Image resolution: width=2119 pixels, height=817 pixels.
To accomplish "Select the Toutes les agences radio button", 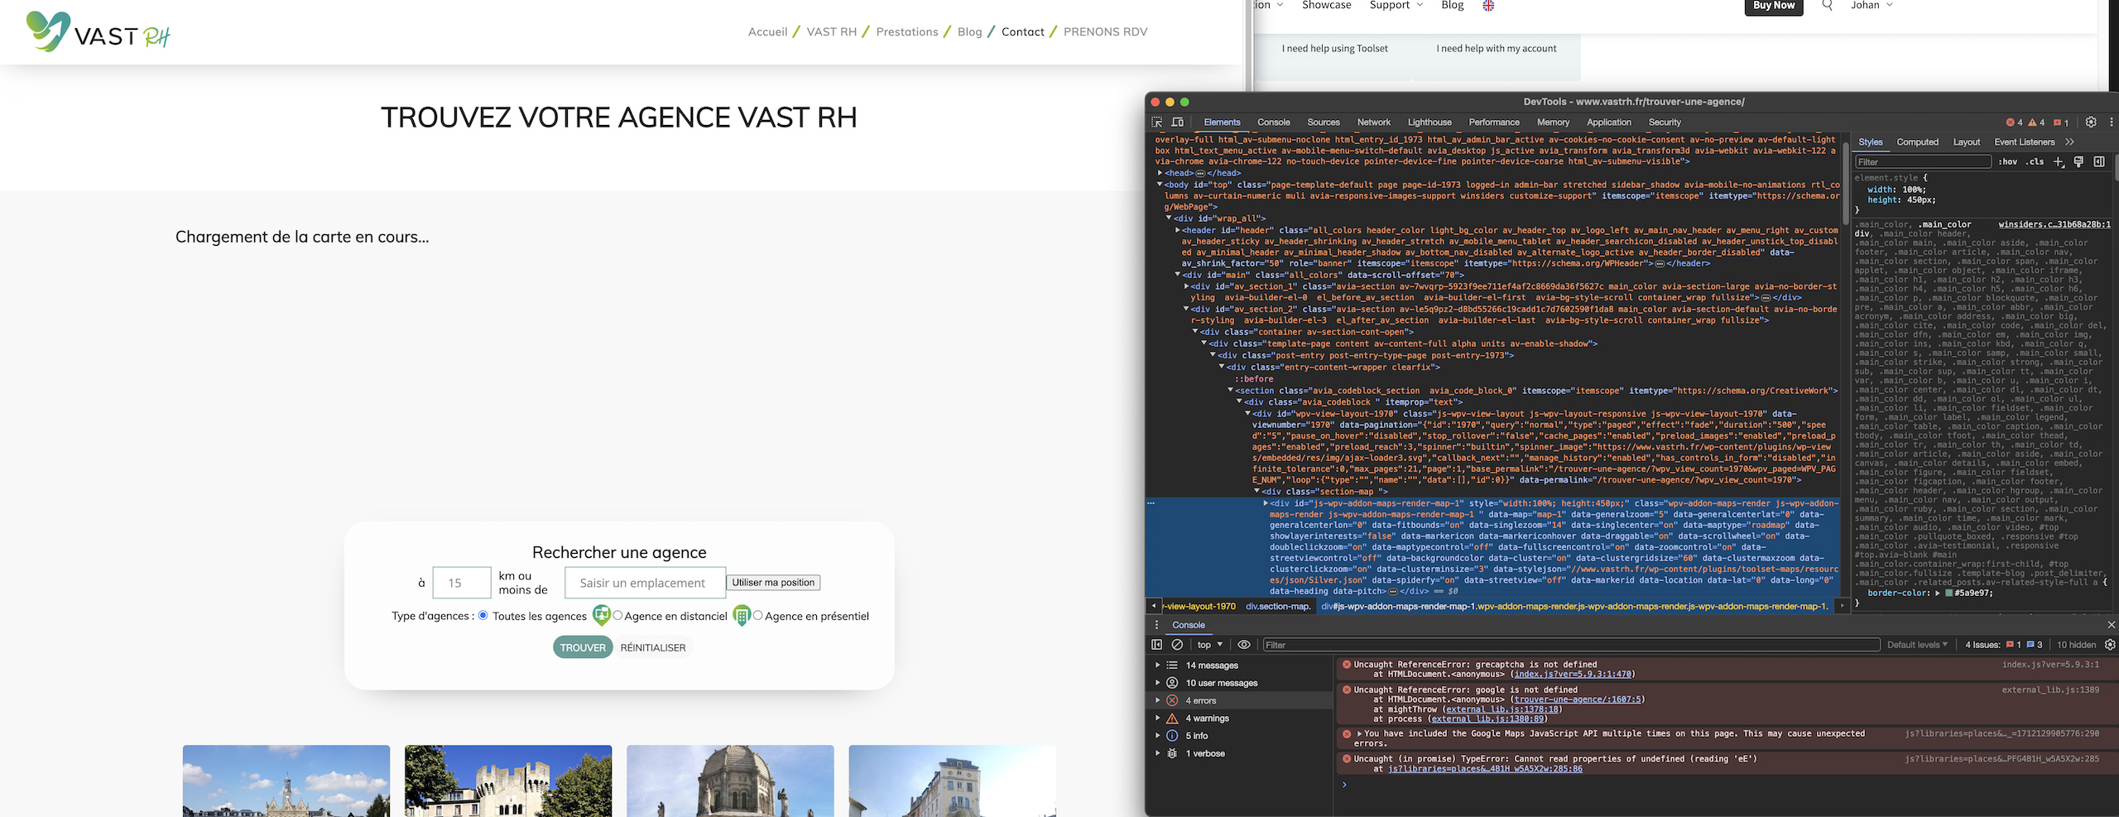I will 483,615.
